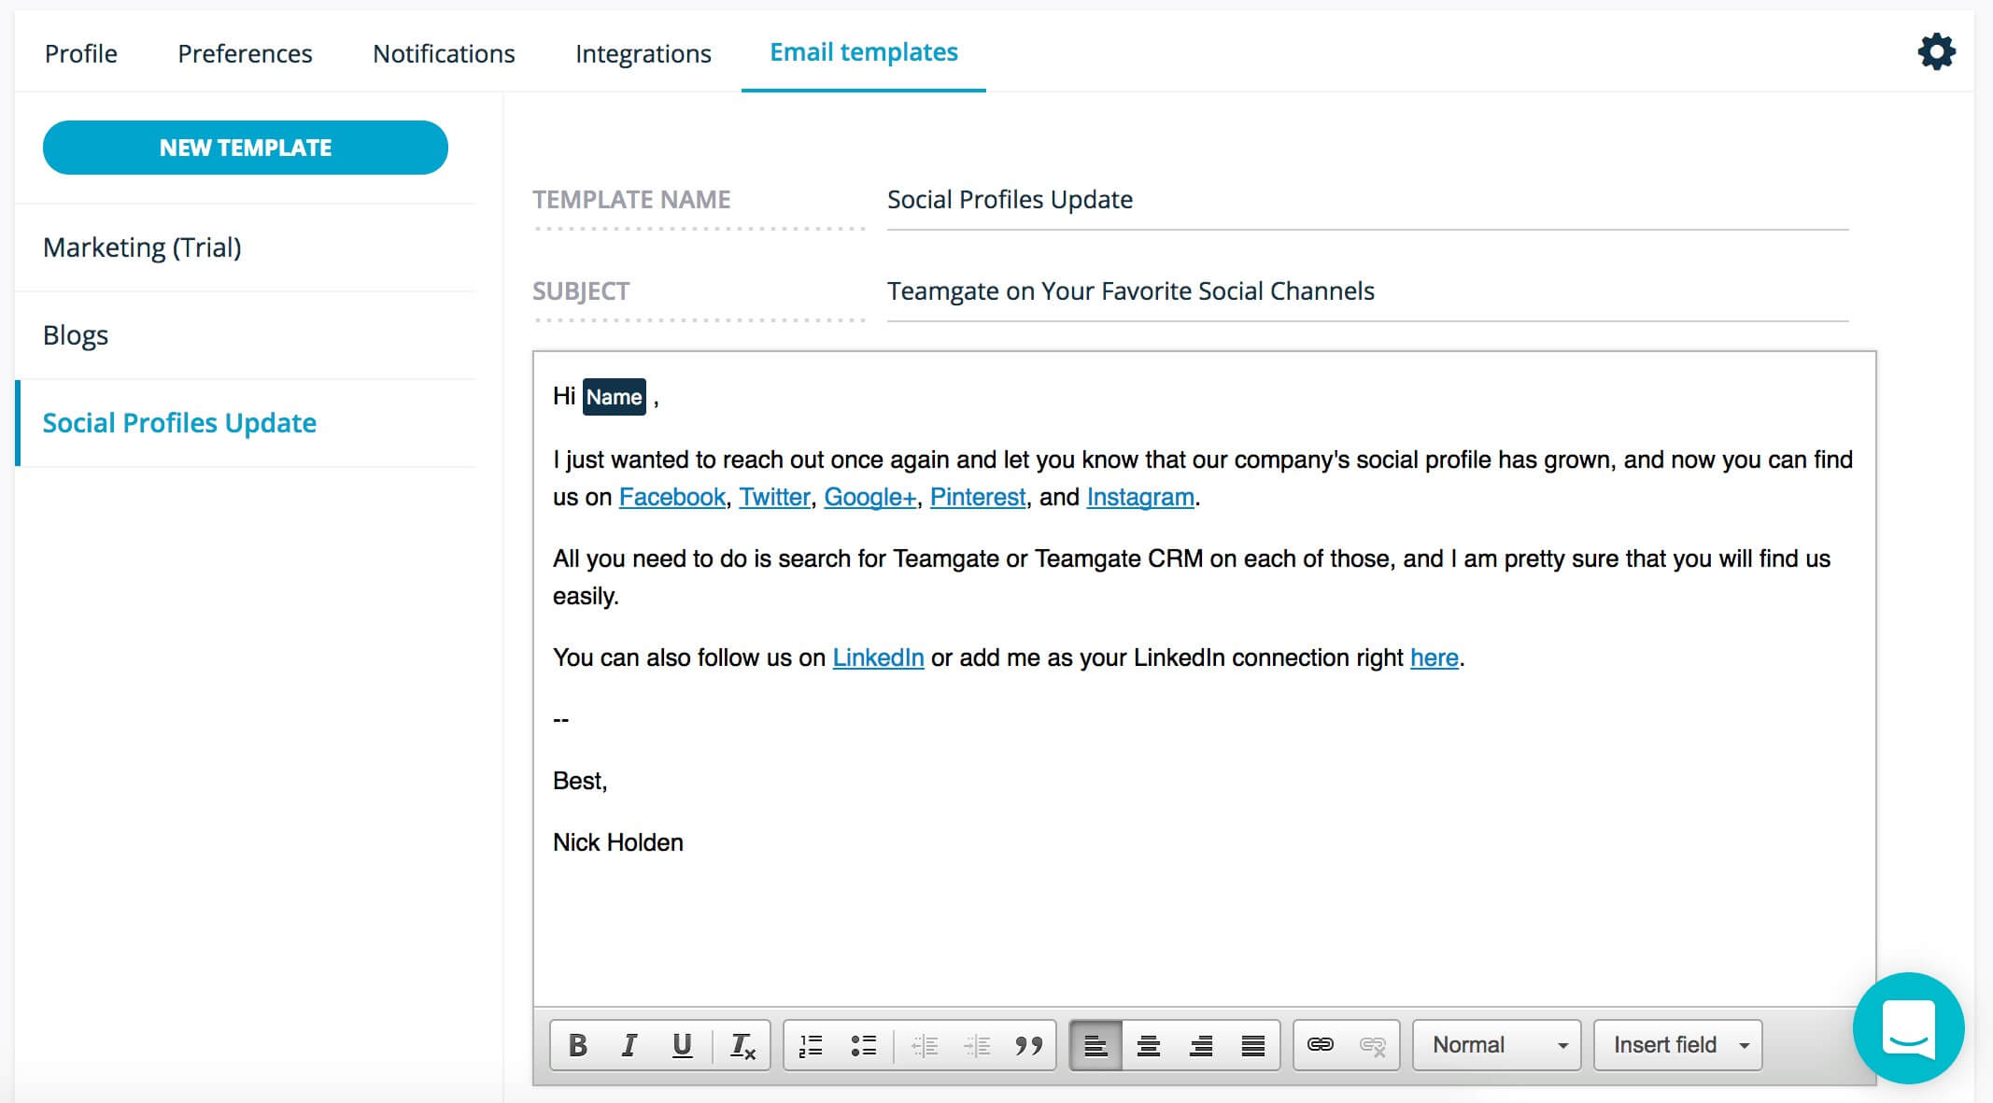This screenshot has width=1993, height=1103.
Task: Apply italic formatting
Action: point(629,1045)
